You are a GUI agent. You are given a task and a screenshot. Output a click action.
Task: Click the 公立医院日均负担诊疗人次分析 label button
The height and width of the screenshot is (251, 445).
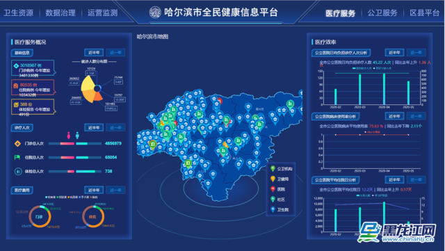tap(341, 53)
